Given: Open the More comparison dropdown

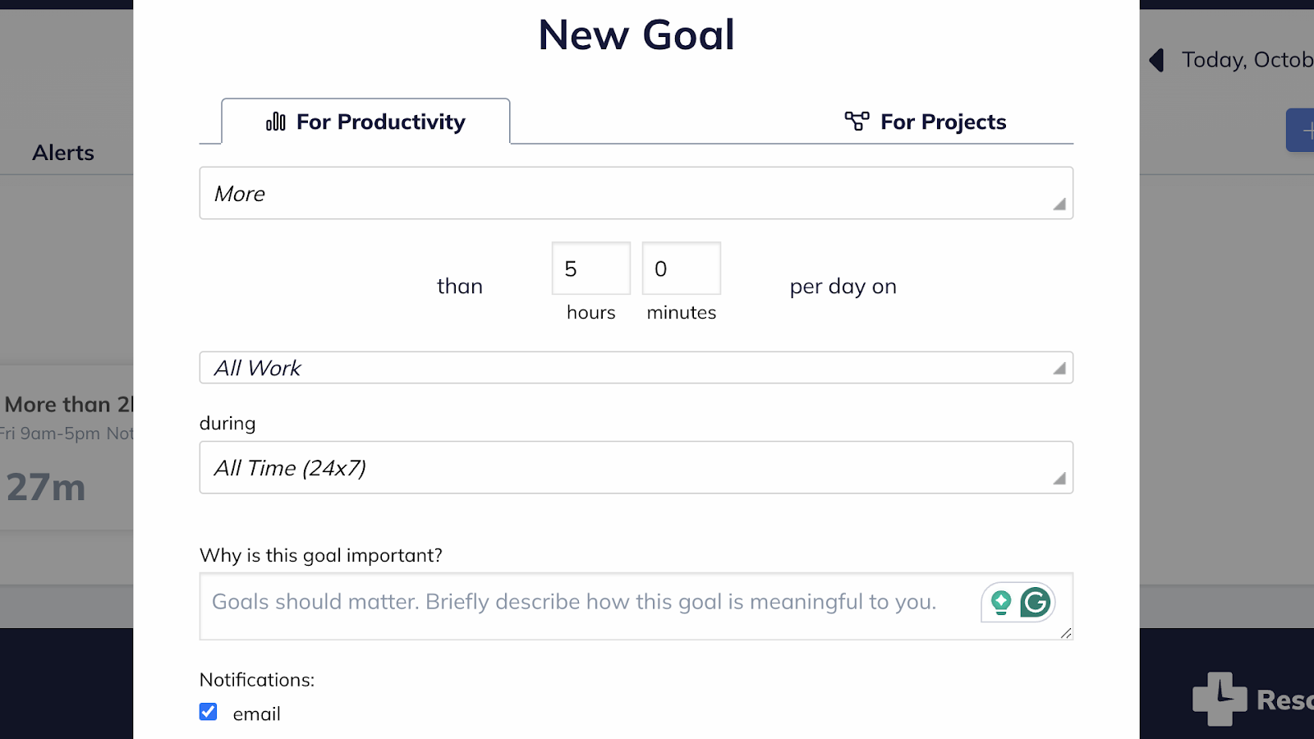Looking at the screenshot, I should [636, 193].
